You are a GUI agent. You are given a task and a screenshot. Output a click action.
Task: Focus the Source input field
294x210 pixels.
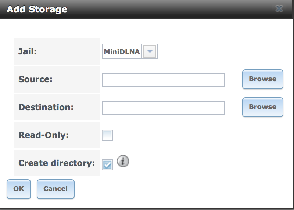coord(163,80)
